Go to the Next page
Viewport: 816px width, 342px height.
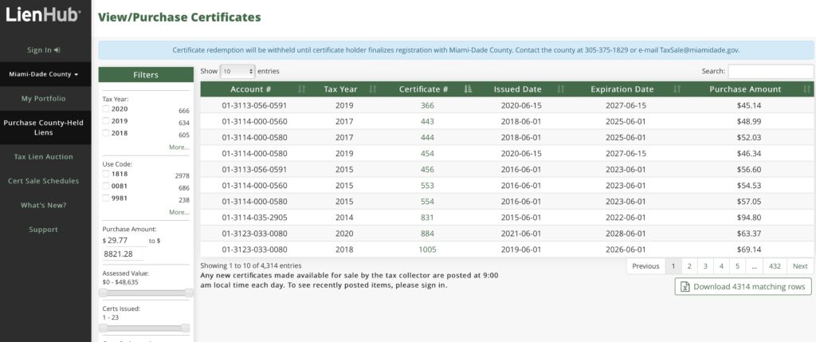point(800,266)
